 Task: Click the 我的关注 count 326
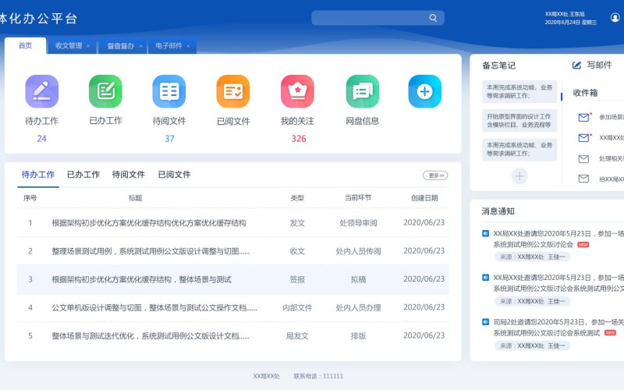pos(299,139)
